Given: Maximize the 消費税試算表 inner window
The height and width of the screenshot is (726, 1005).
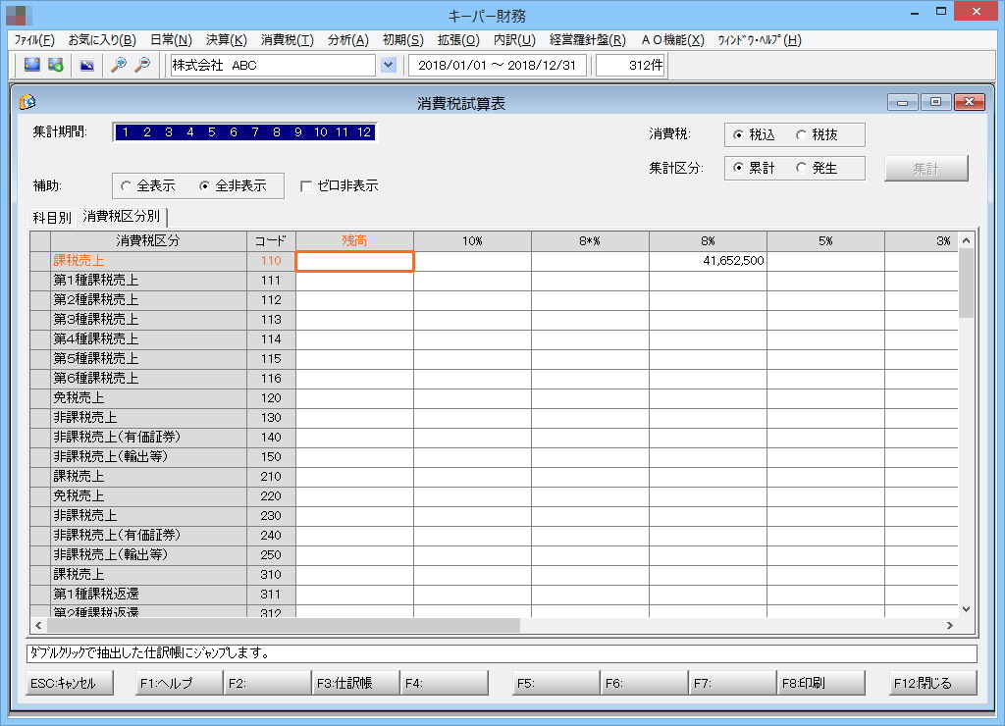Looking at the screenshot, I should [935, 102].
